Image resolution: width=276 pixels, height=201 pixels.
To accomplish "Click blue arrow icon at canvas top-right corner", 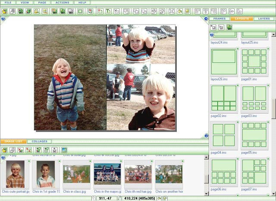I will 206,19.
